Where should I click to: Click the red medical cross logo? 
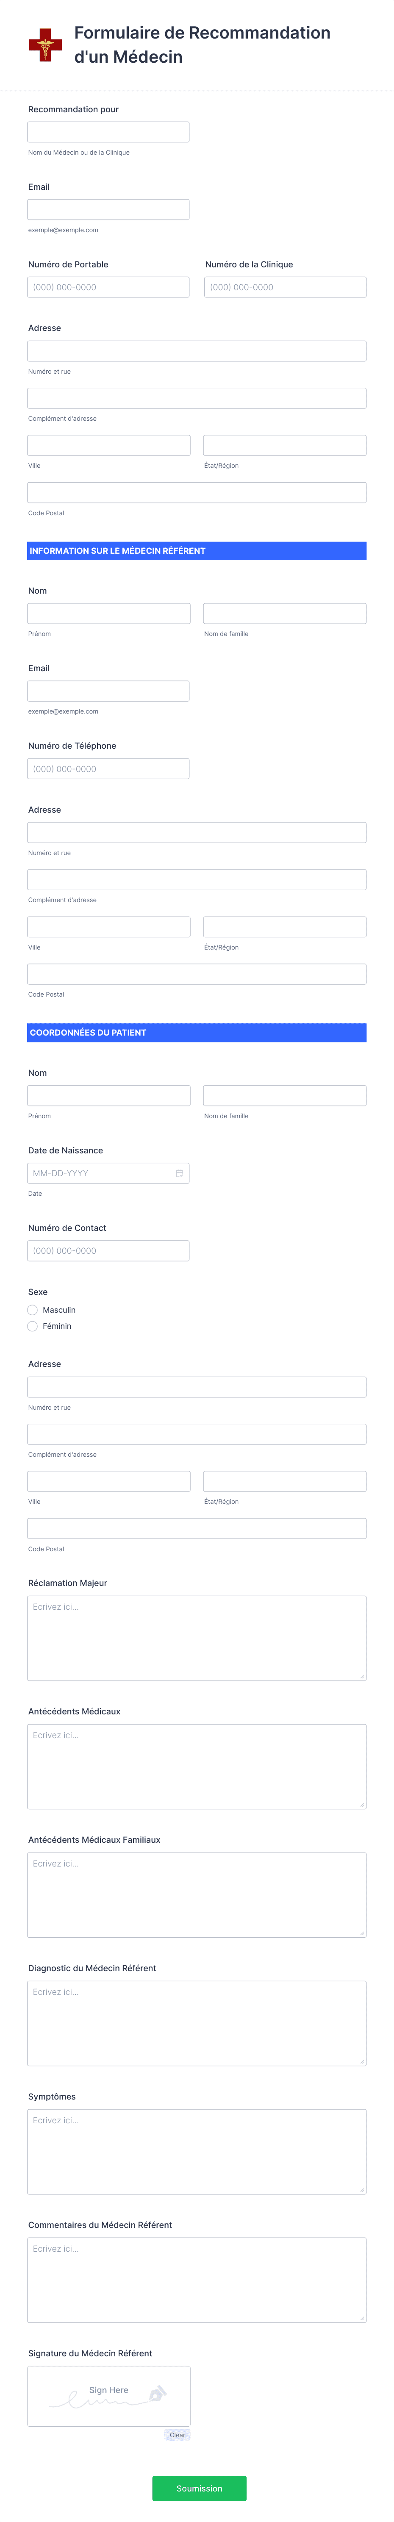44,45
